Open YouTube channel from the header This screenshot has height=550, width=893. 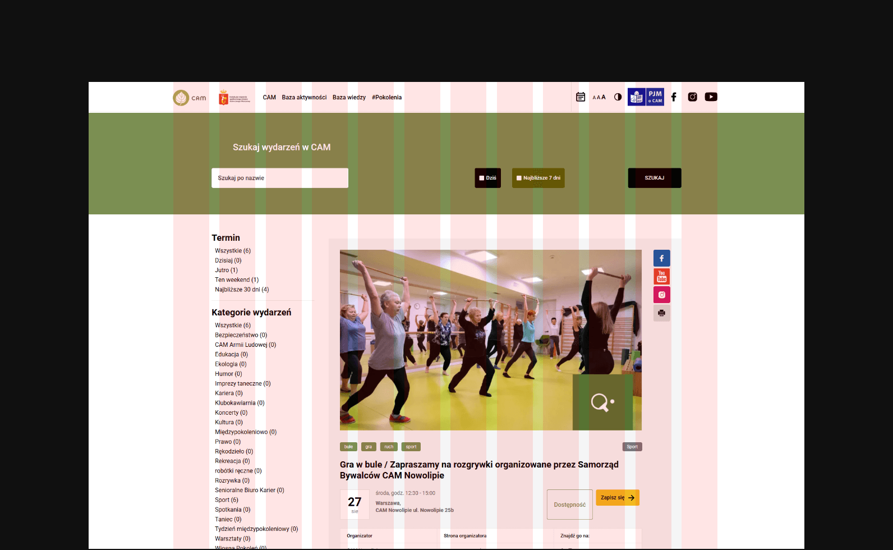pyautogui.click(x=711, y=97)
